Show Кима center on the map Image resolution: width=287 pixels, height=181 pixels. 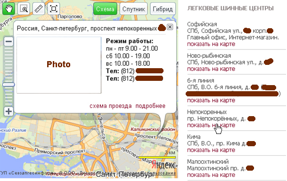click(x=211, y=150)
